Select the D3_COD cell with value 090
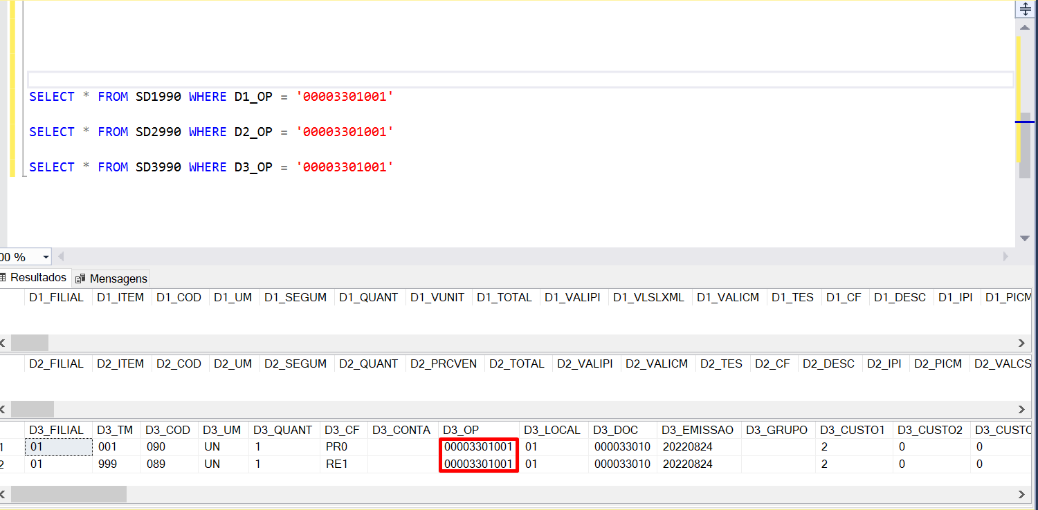This screenshot has width=1038, height=510. click(x=170, y=447)
